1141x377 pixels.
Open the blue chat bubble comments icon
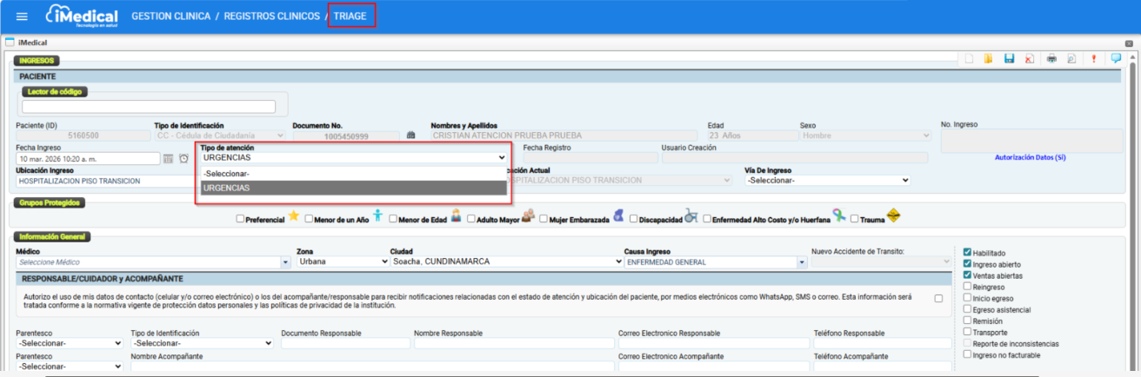click(1115, 59)
